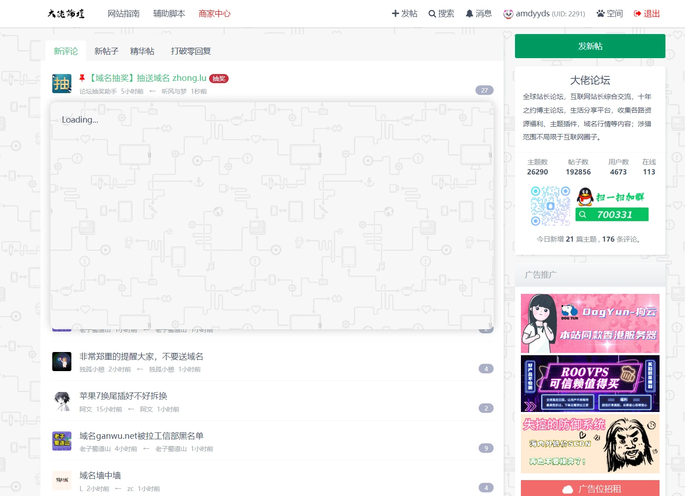Open thread 非常郑重的提醒大家，不要送域名
685x496 pixels.
coord(141,357)
